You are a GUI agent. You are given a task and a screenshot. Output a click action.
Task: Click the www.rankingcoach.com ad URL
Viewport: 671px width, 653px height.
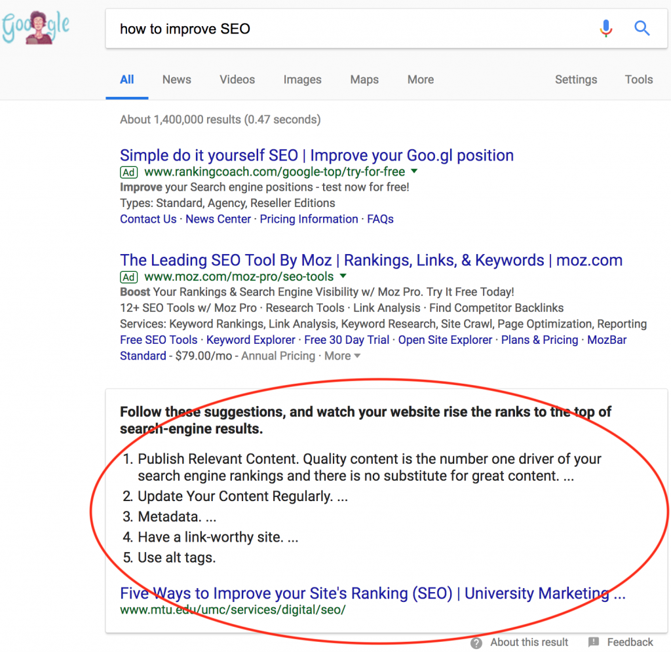coord(275,172)
